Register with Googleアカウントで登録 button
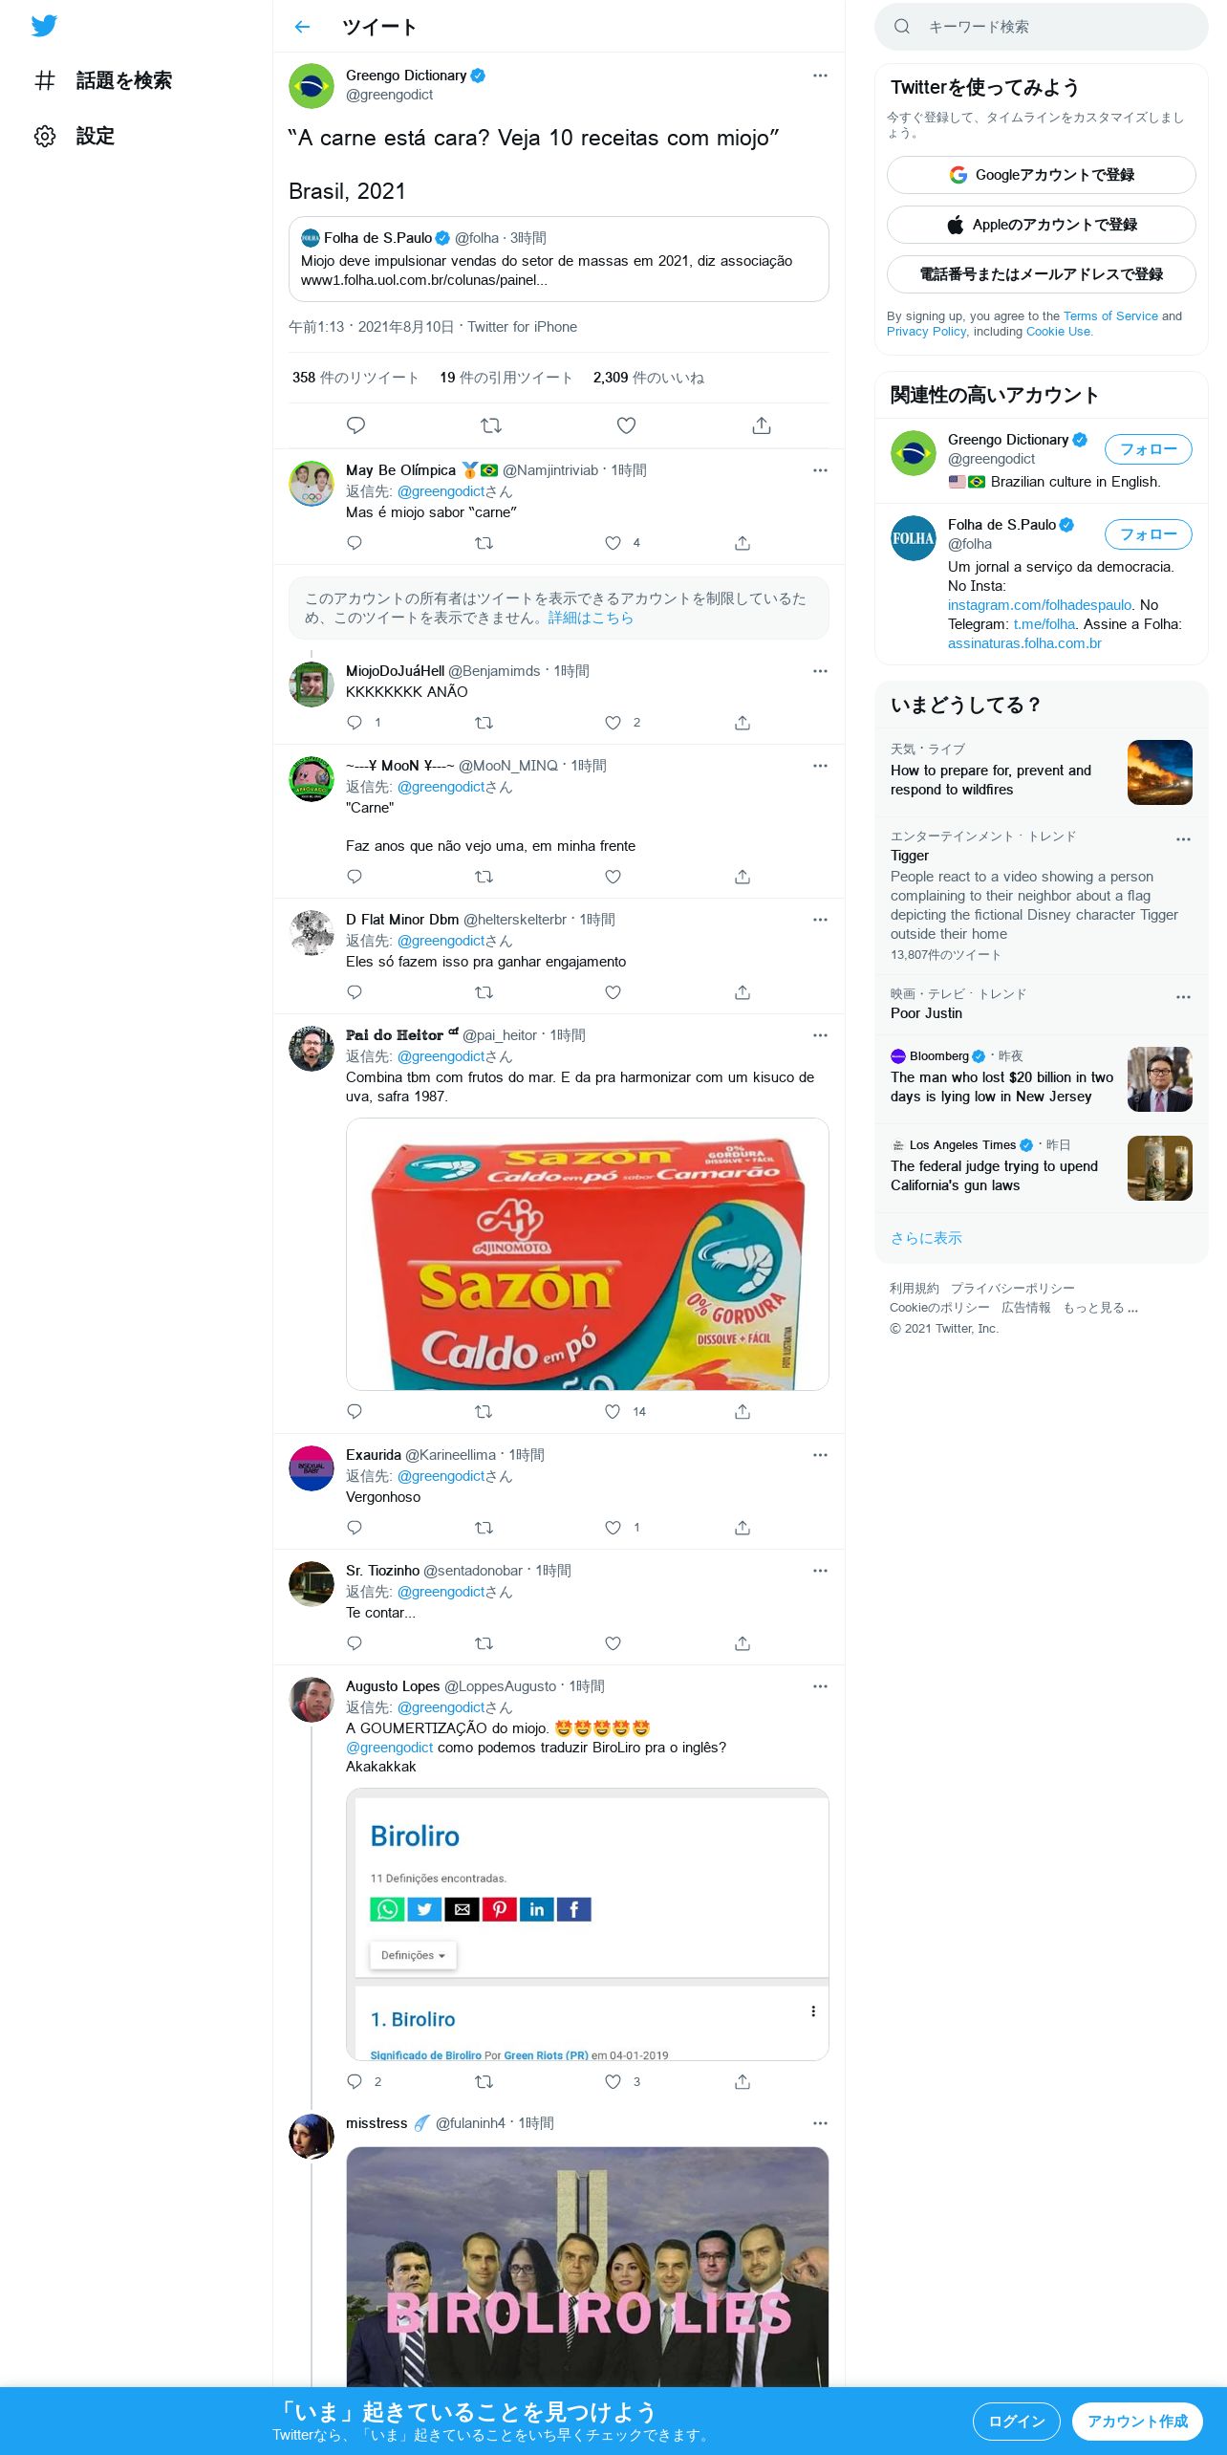This screenshot has height=2455, width=1227. click(1041, 175)
